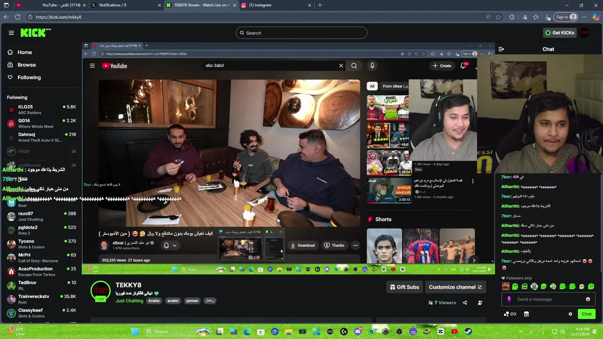Click the Customize channel button
The image size is (603, 339).
455,287
